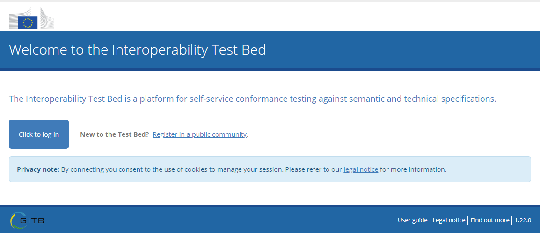The image size is (540, 233).
Task: Click the grey building graphic right of flag
Action: pyautogui.click(x=47, y=19)
